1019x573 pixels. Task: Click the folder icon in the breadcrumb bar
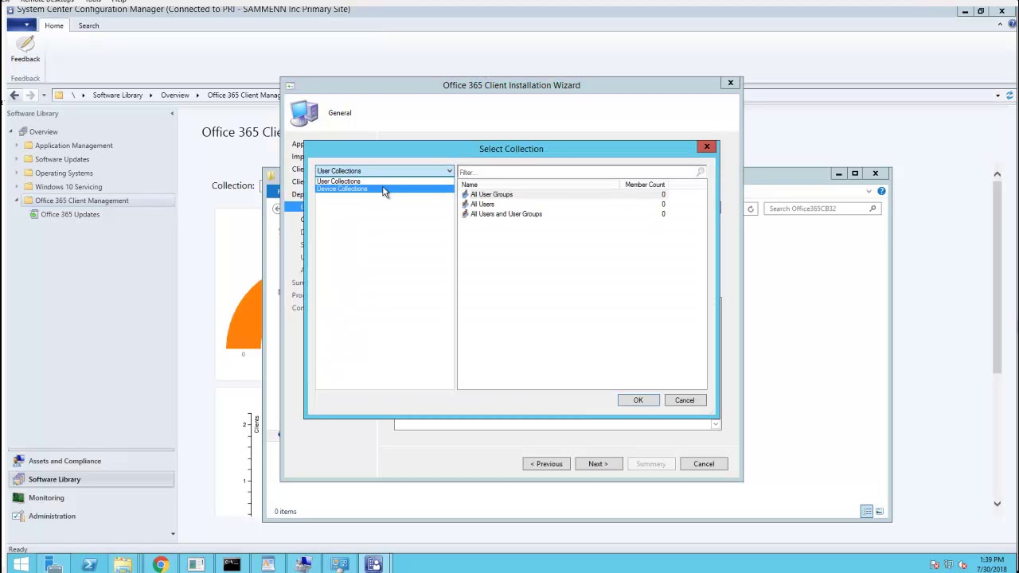[58, 95]
